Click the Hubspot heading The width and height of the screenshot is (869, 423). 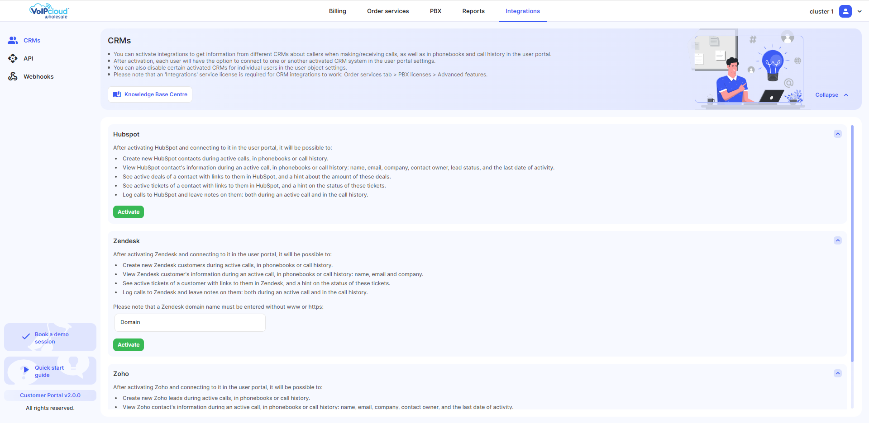pos(126,134)
